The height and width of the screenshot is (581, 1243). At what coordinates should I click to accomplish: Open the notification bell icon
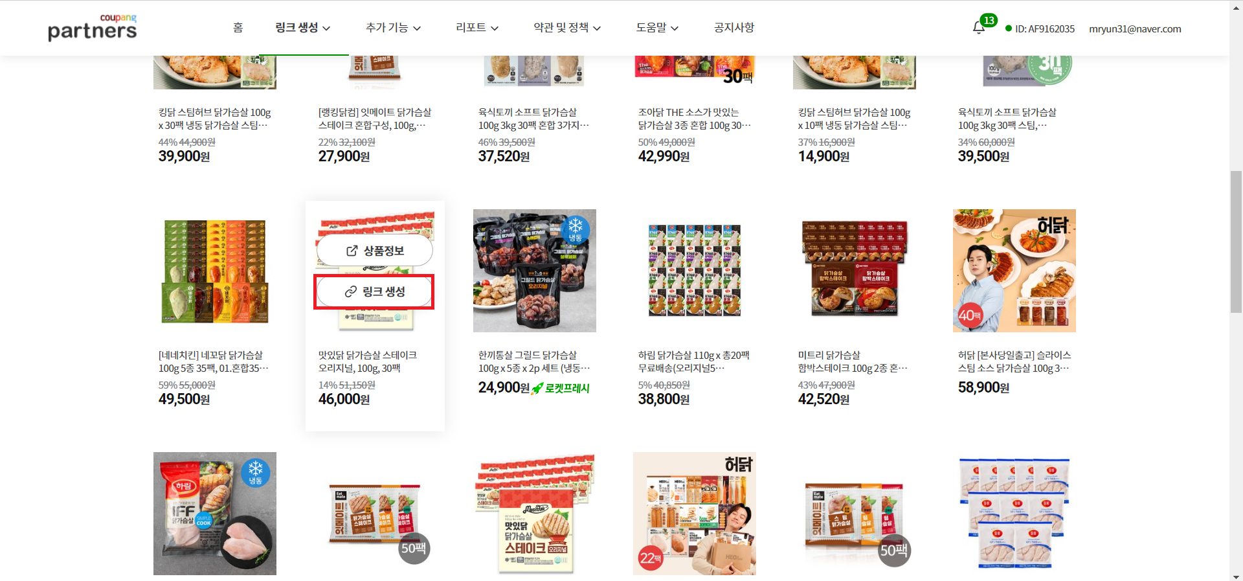point(978,28)
